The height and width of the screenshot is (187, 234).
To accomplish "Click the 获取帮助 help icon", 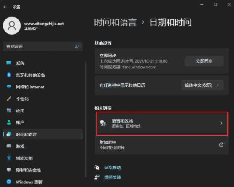I will (x=97, y=168).
